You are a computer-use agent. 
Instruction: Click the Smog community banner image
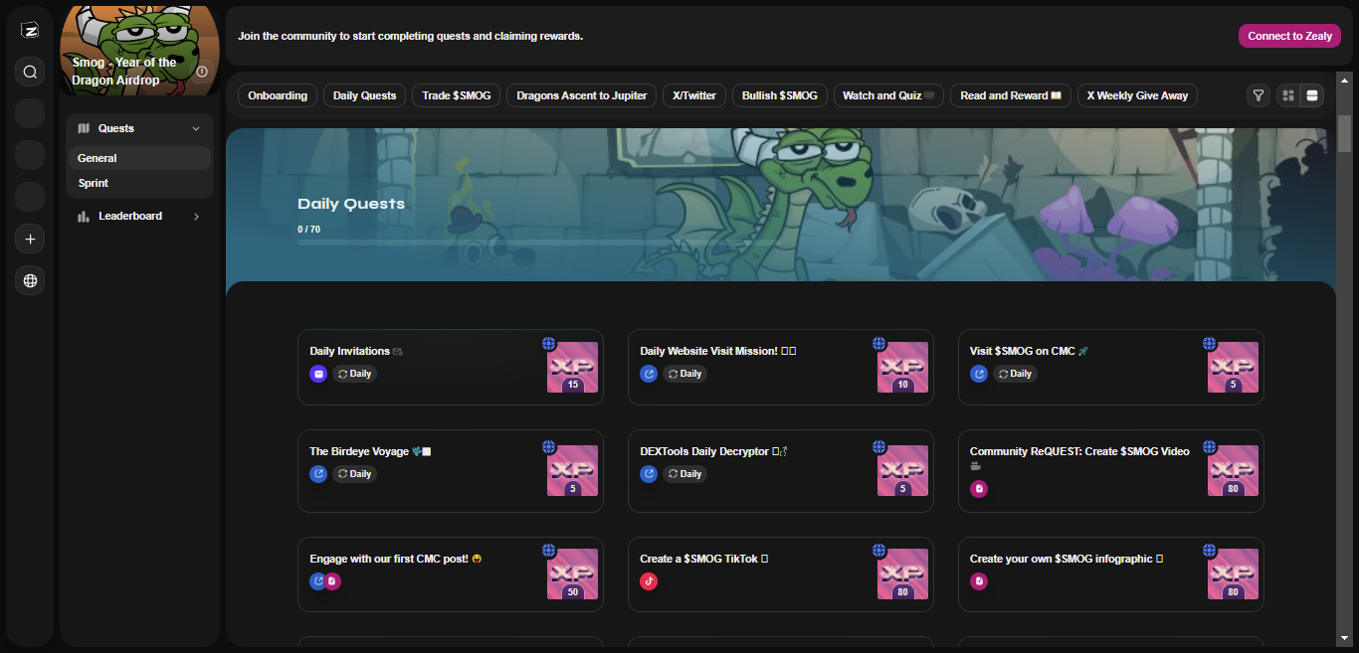point(140,50)
